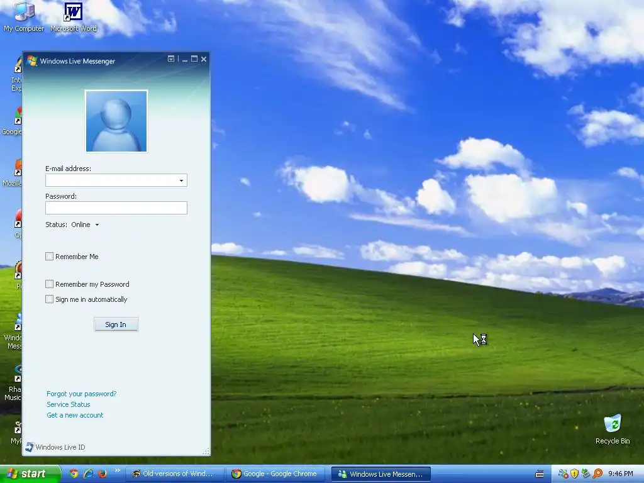644x483 pixels.
Task: Close the Windows Live Messenger window
Action: click(204, 59)
